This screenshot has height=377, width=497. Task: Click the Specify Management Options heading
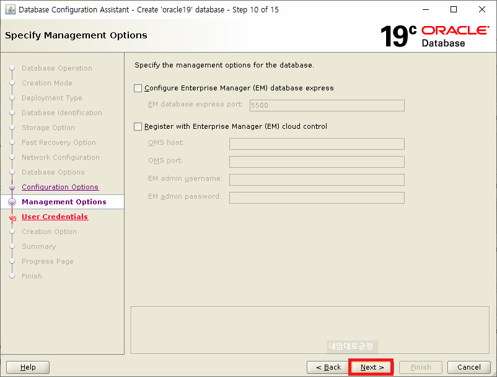tap(76, 35)
